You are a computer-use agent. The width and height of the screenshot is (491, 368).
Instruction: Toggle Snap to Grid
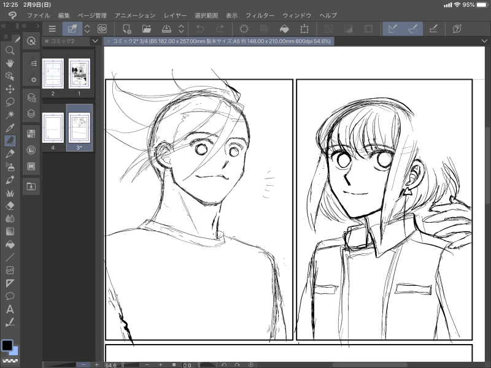coord(433,29)
